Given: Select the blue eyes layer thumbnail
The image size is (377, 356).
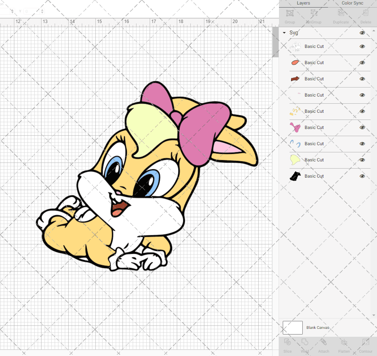Looking at the screenshot, I should [295, 144].
